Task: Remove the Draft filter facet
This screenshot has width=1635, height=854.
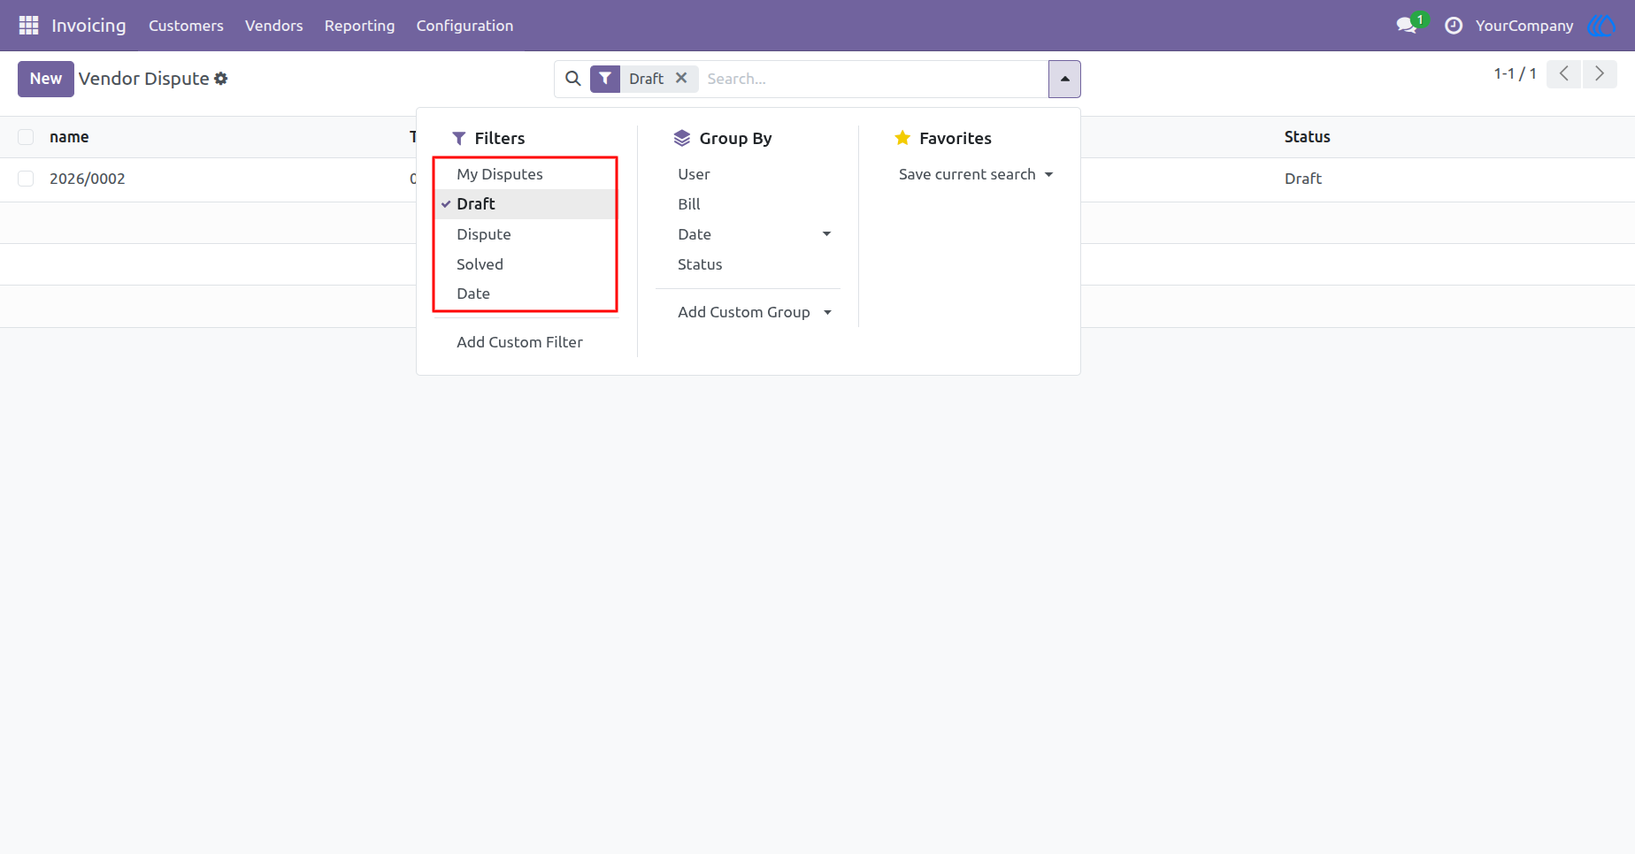Action: [x=681, y=78]
